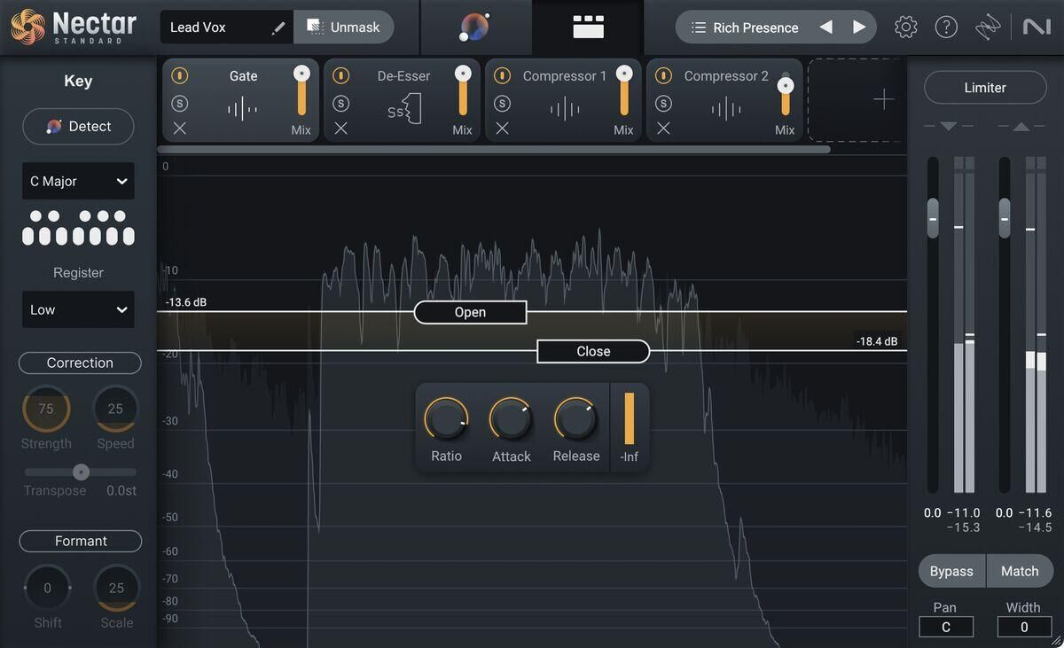Expand the Low register dropdown
The height and width of the screenshot is (648, 1064).
(x=78, y=309)
